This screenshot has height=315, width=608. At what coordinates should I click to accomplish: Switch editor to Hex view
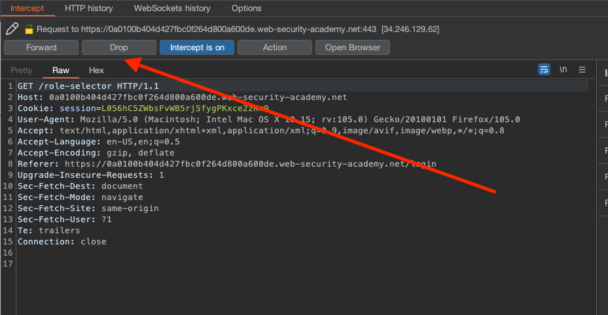point(96,71)
